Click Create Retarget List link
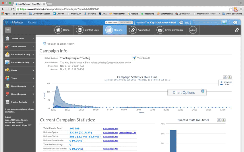Image resolution: width=244 pixels, height=152 pixels. point(127,133)
